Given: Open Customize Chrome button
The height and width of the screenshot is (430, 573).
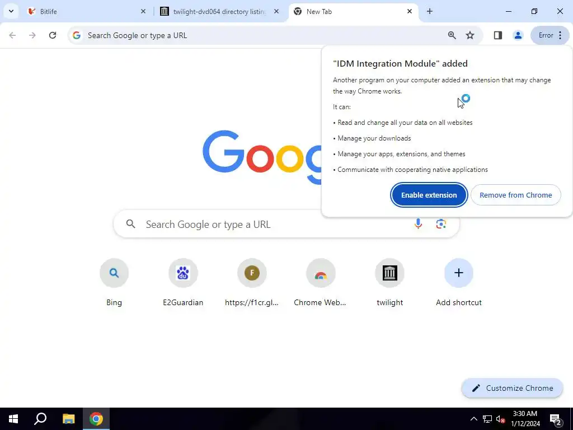Looking at the screenshot, I should pos(512,388).
